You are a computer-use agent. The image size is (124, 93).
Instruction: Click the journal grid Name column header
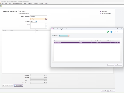[22, 30]
